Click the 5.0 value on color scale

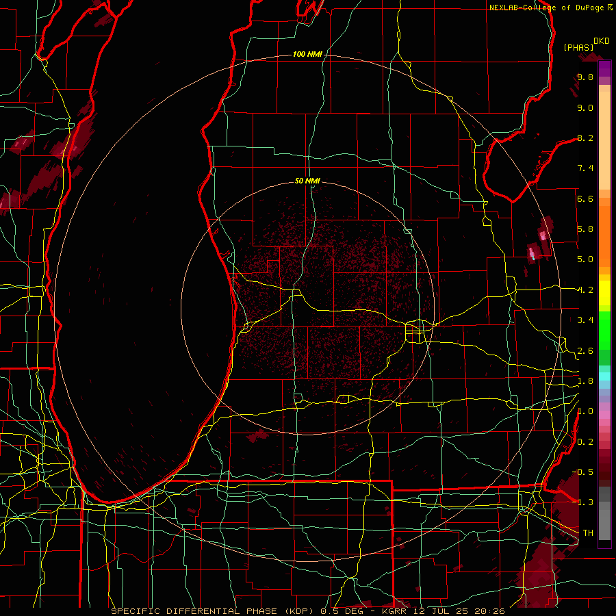[x=585, y=259]
